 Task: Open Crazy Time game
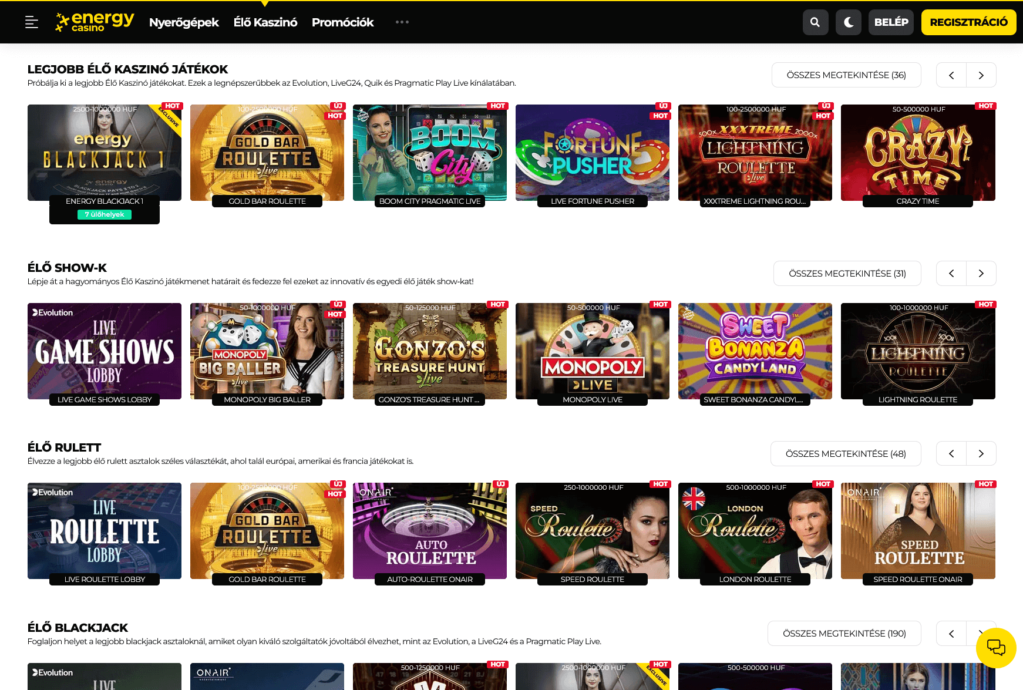(918, 153)
